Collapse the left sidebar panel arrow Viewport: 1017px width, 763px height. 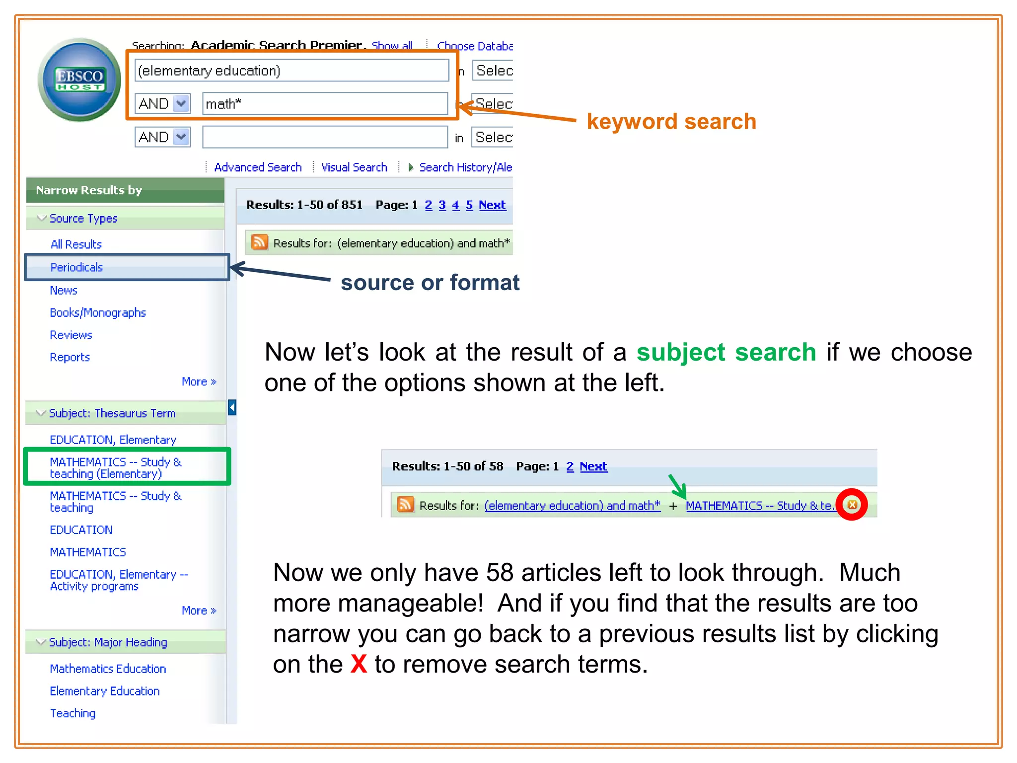coord(232,407)
